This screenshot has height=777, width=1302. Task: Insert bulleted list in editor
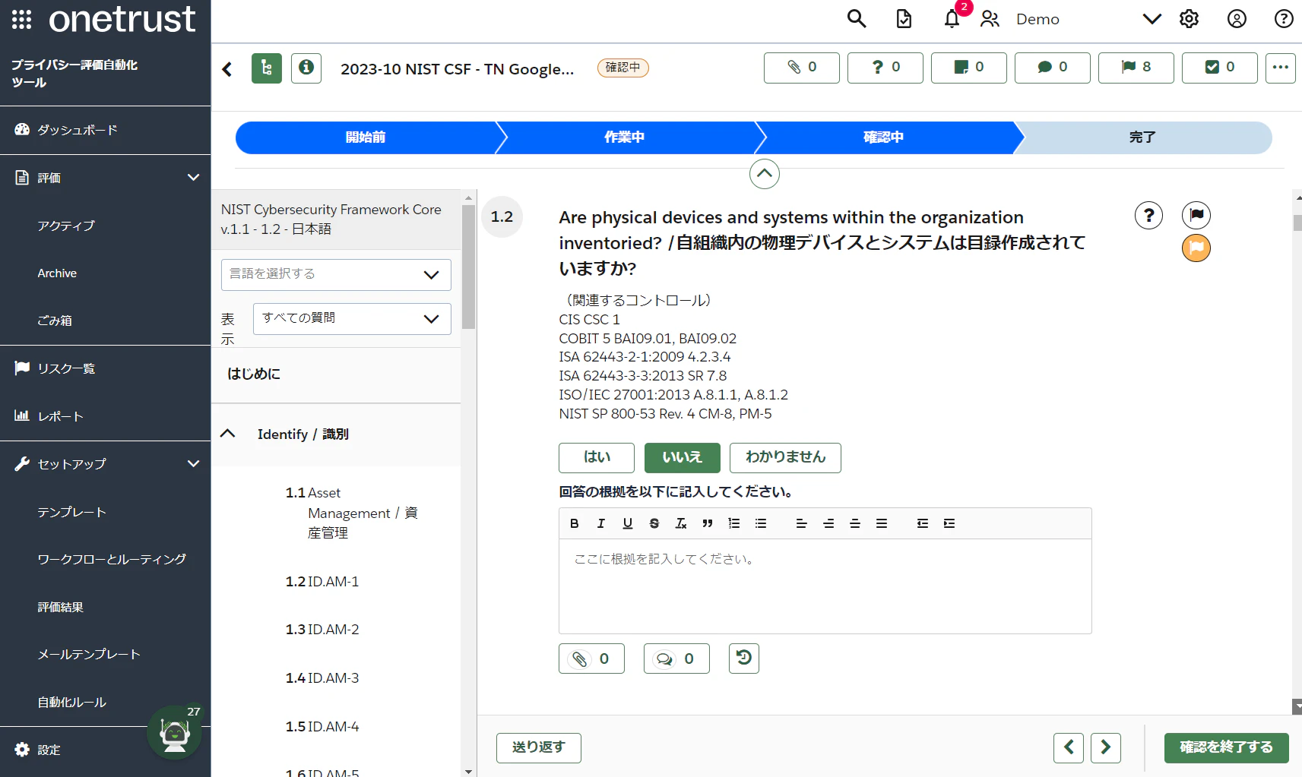[761, 523]
